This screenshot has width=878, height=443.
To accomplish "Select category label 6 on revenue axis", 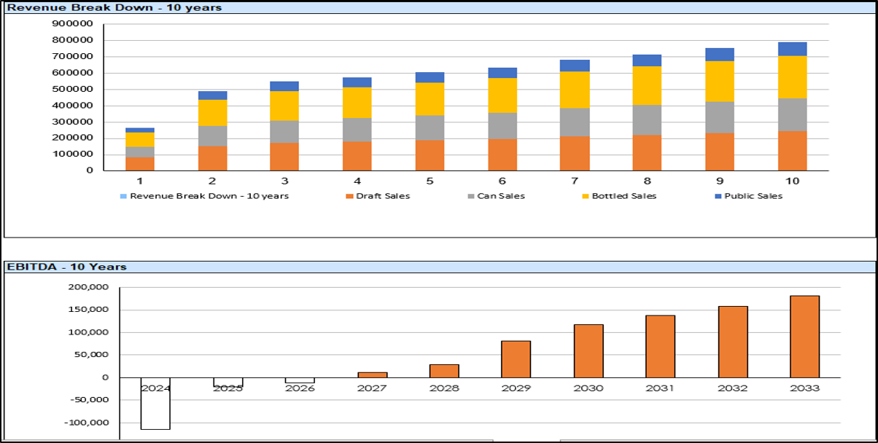I will (x=502, y=181).
